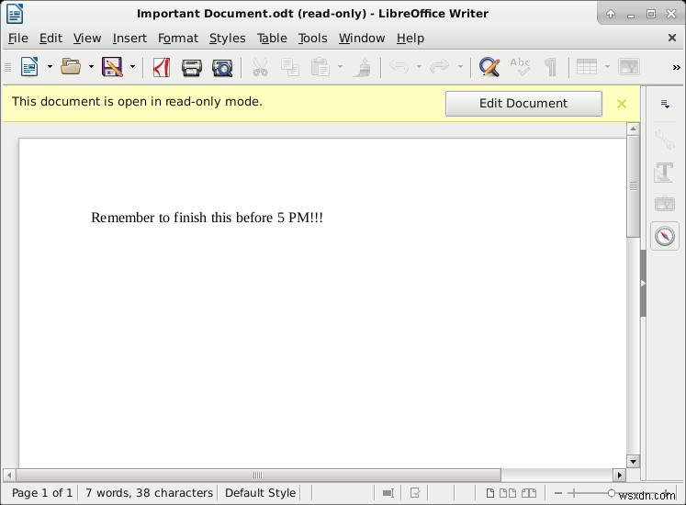Click the document modified status icon
686x505 pixels.
[x=415, y=493]
